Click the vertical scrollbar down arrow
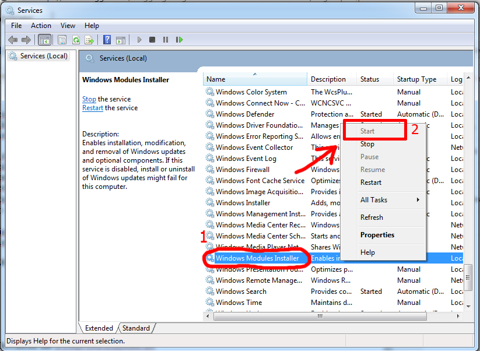The height and width of the screenshot is (351, 480). pos(468,306)
